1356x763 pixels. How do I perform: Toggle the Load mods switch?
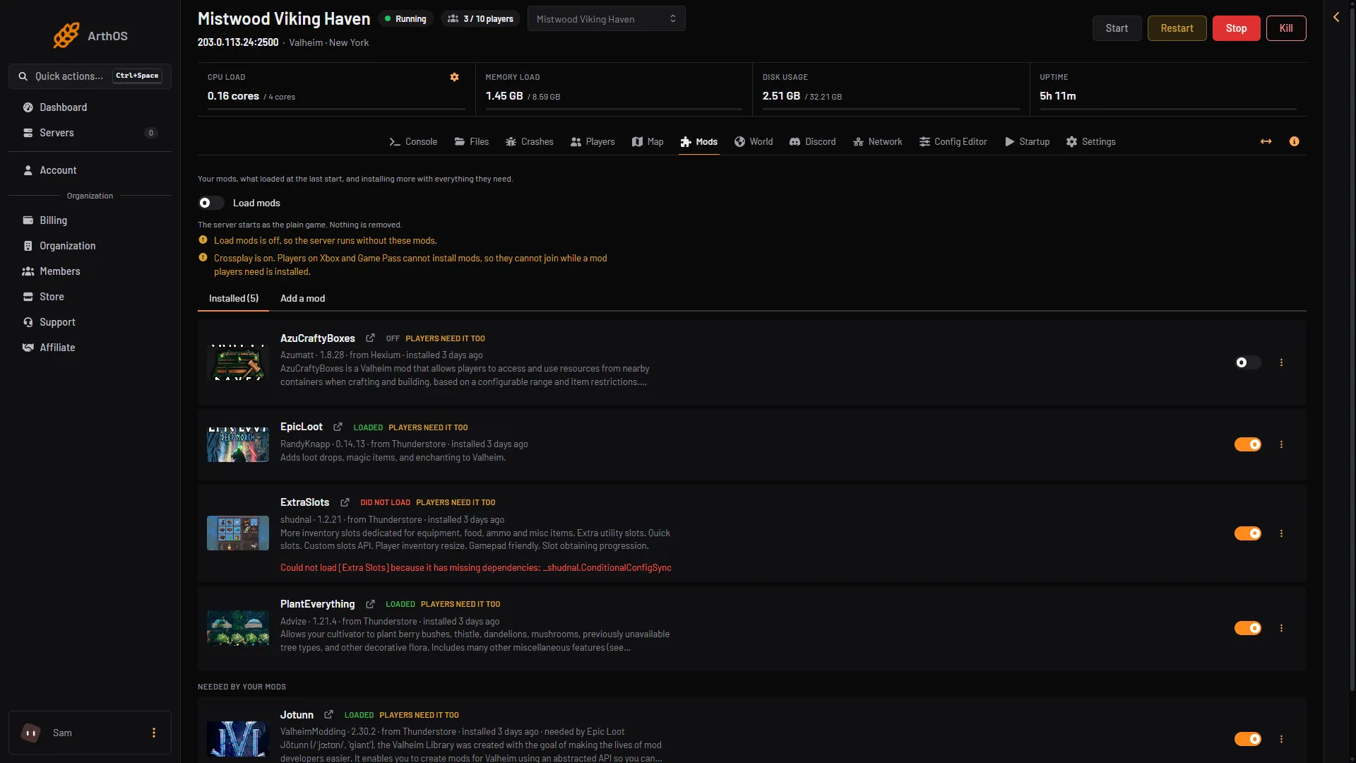[210, 203]
